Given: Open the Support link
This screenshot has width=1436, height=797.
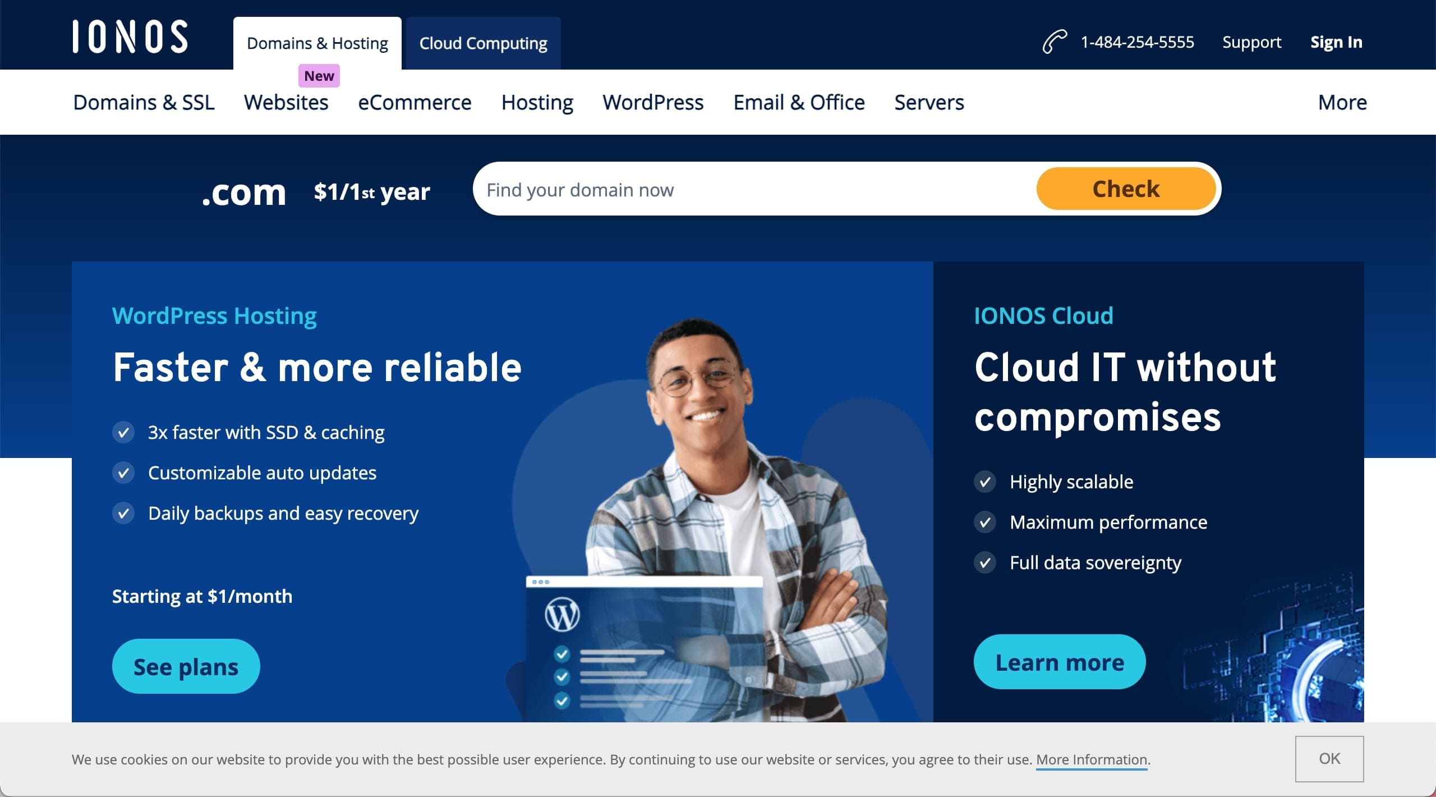Looking at the screenshot, I should 1251,42.
